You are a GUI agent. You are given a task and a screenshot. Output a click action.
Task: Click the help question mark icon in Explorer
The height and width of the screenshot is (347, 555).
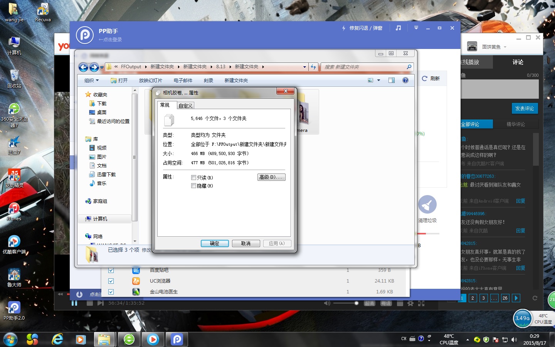(x=405, y=80)
